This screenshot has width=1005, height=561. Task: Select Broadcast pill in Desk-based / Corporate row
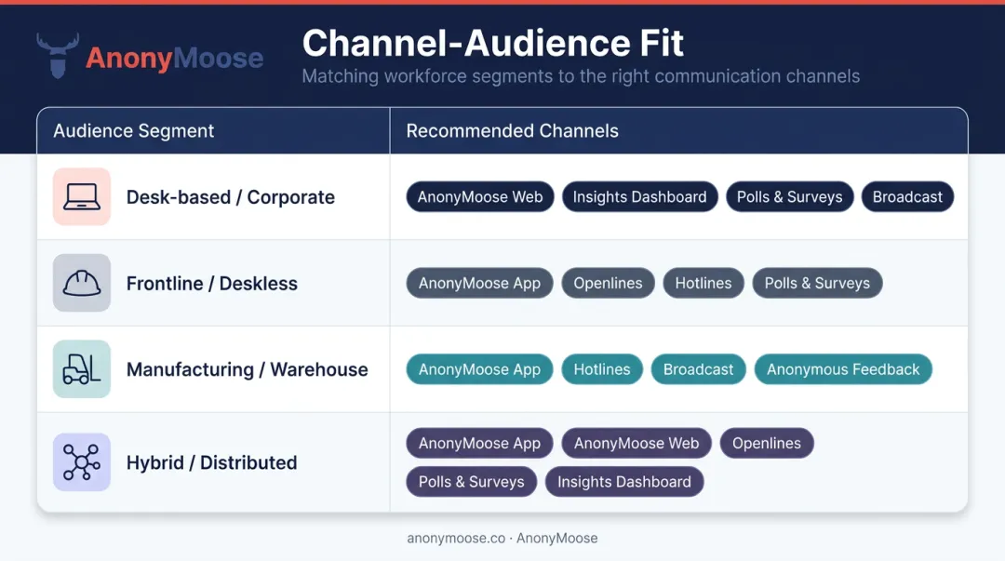907,197
